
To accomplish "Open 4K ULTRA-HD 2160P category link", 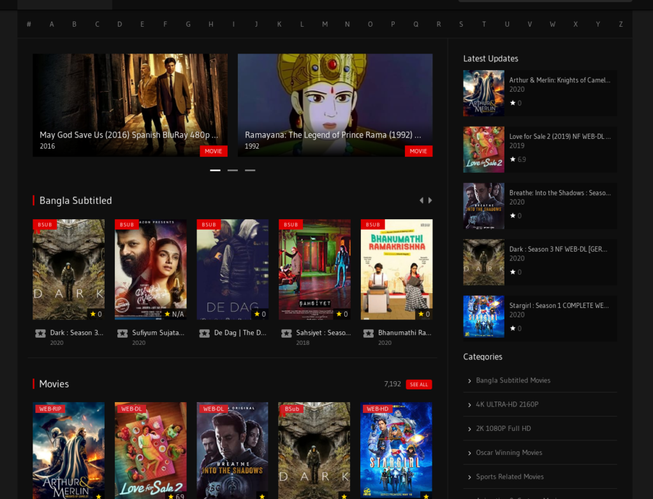I will [507, 405].
